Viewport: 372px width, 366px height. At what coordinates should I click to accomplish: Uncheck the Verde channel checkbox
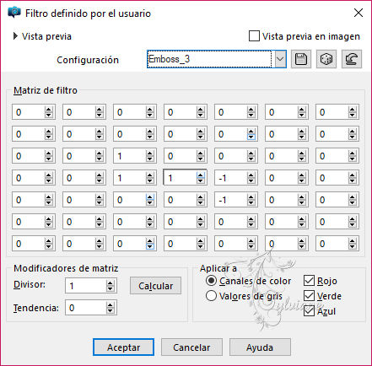pyautogui.click(x=309, y=296)
